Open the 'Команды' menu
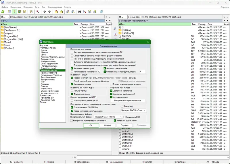This screenshot has height=164, width=230. [28, 6]
